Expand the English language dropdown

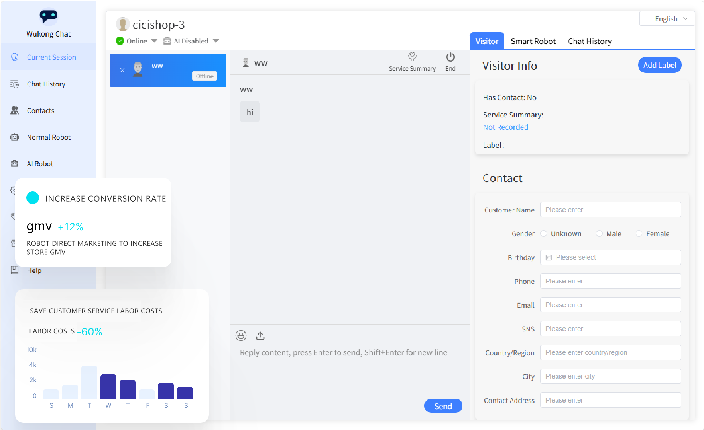[x=667, y=18]
